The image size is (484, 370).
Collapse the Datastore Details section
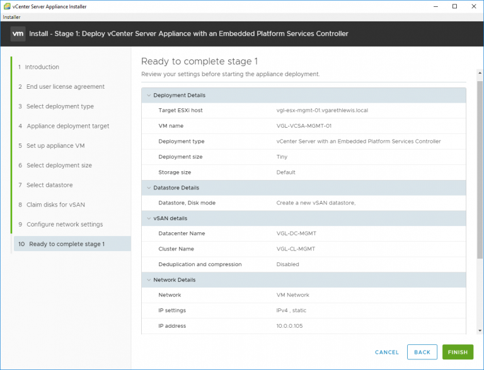tap(149, 188)
